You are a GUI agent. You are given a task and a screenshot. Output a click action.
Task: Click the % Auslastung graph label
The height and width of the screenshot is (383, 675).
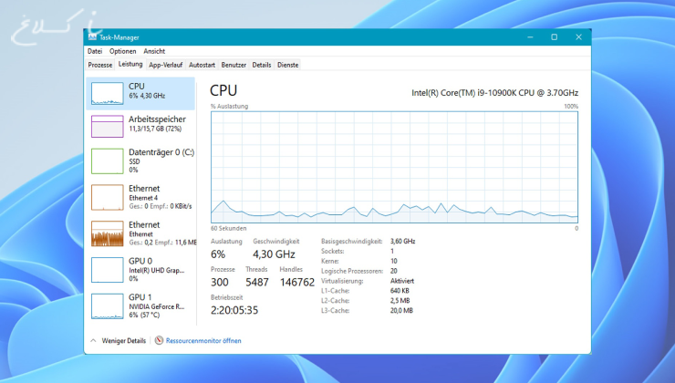(230, 107)
